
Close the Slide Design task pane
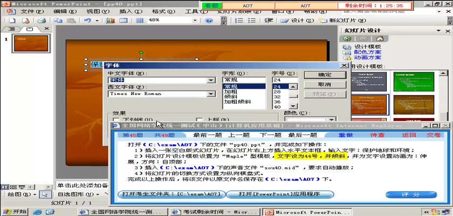pyautogui.click(x=448, y=31)
